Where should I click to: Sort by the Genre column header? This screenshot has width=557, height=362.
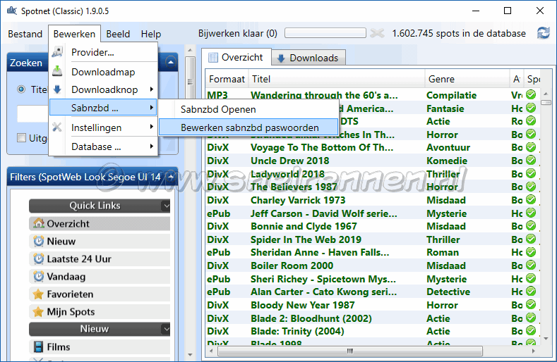pyautogui.click(x=467, y=79)
